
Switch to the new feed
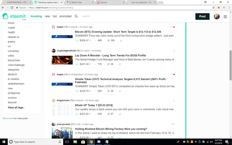click(47, 16)
